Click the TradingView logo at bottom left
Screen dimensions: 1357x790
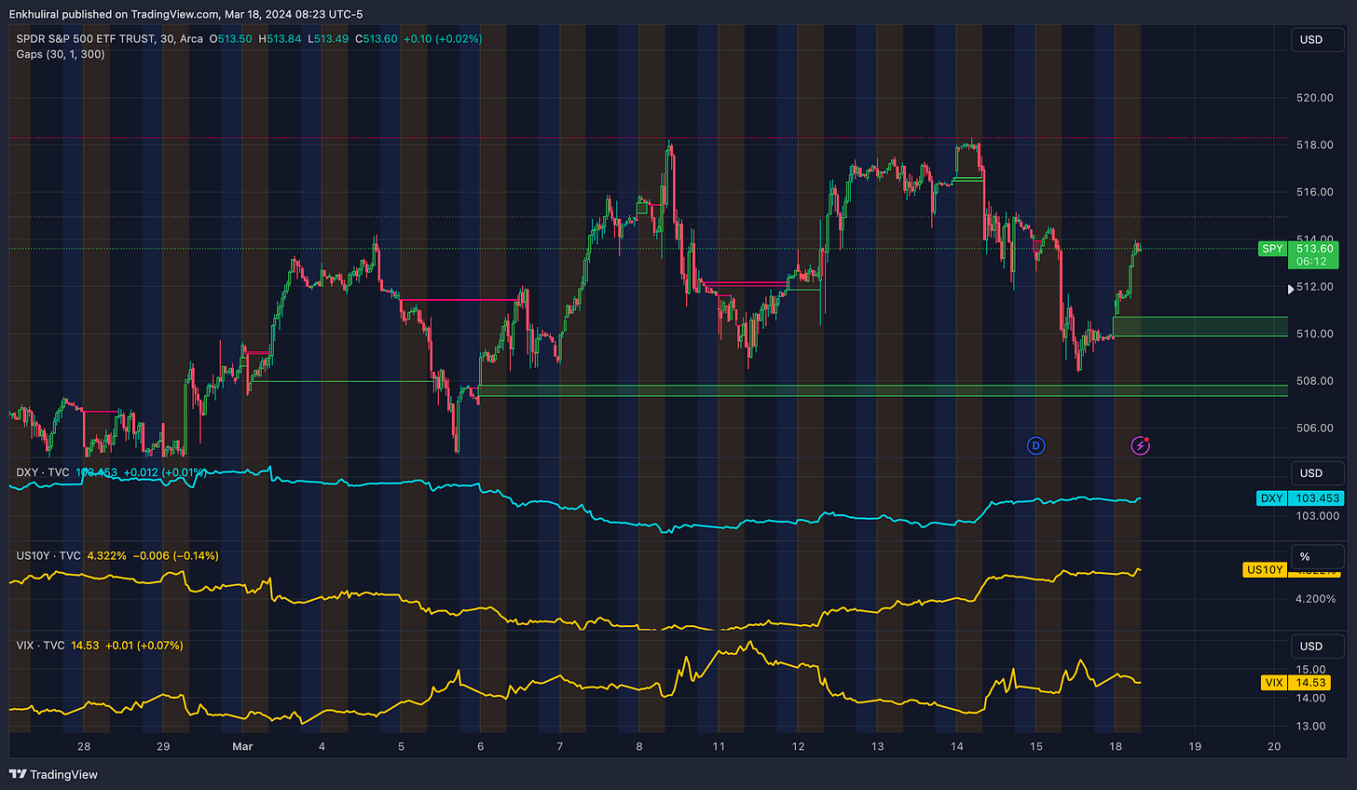pos(53,774)
